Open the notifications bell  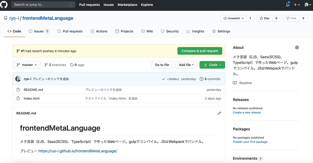pos(288,5)
